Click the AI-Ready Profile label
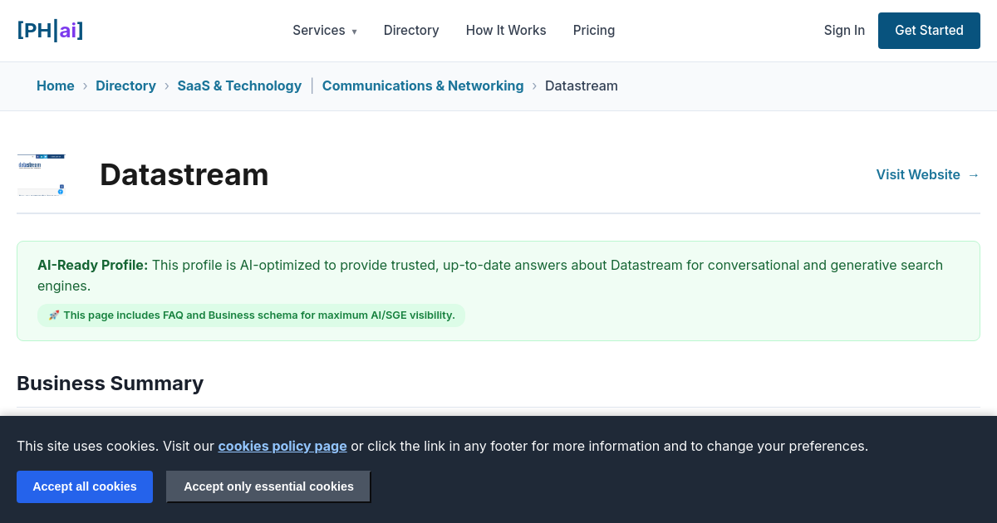The height and width of the screenshot is (523, 997). [x=93, y=266]
